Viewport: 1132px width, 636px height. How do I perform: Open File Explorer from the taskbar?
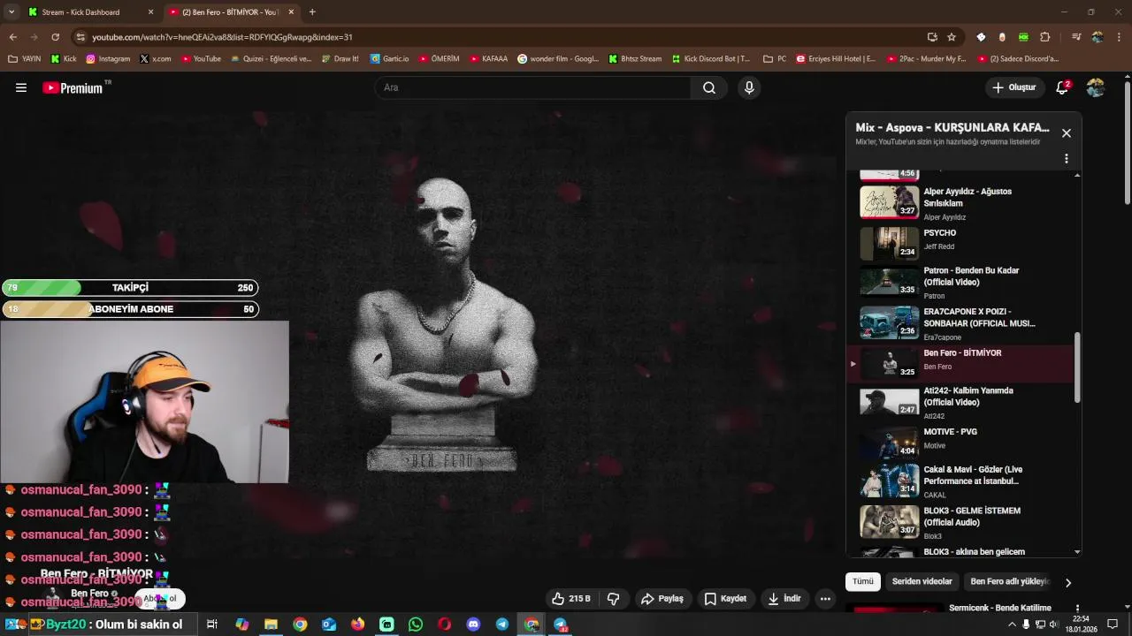pos(271,625)
